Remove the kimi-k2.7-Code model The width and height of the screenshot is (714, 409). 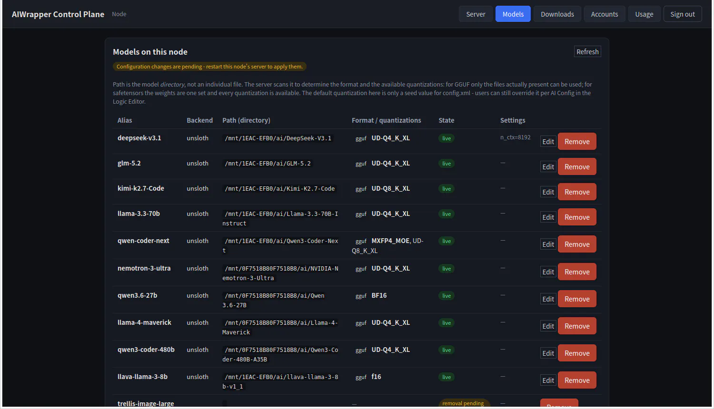click(577, 192)
